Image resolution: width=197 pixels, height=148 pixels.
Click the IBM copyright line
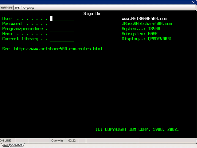click(137, 129)
